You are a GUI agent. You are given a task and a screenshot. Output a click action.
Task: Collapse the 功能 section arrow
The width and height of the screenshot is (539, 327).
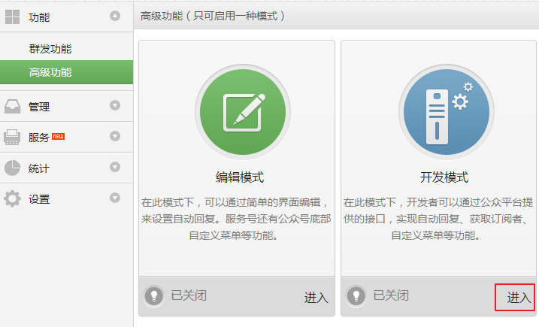coord(115,16)
